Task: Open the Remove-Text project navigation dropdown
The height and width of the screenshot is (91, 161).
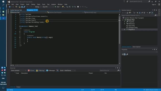Action: point(28,12)
